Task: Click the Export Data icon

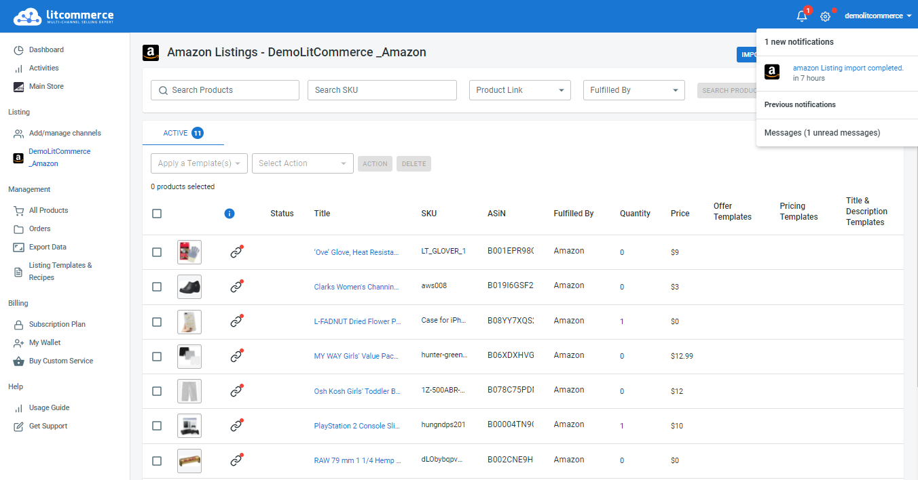Action: pyautogui.click(x=19, y=247)
